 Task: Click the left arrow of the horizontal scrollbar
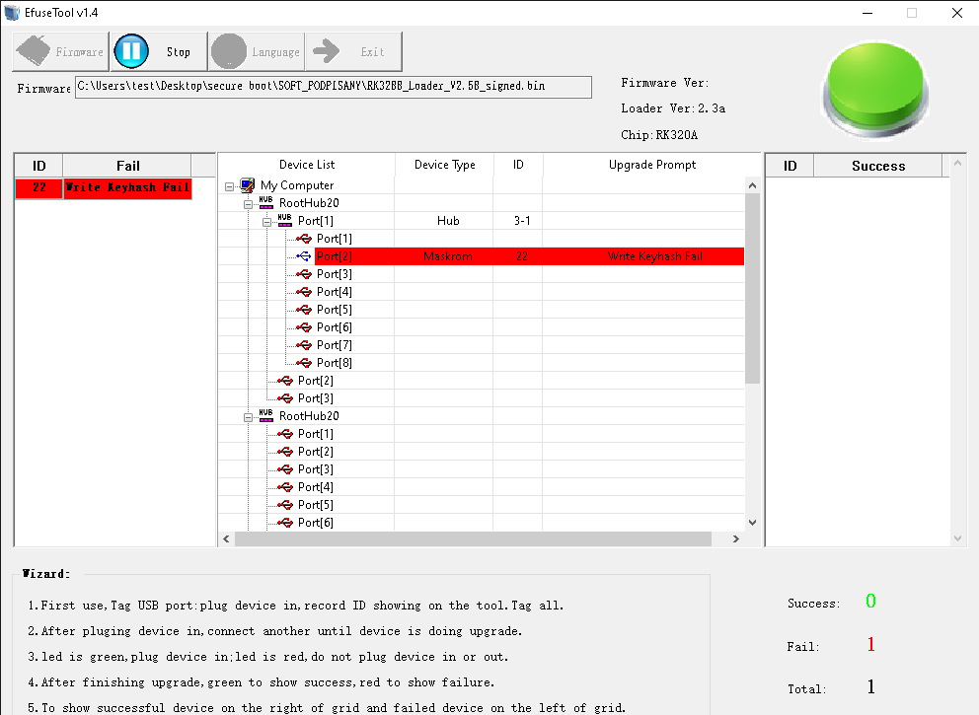(225, 538)
